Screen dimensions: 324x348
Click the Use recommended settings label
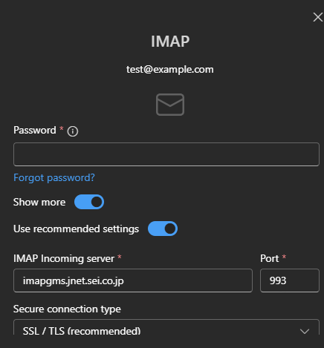[76, 229]
